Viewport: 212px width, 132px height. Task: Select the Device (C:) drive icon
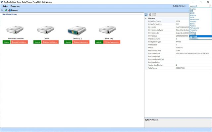77,30
